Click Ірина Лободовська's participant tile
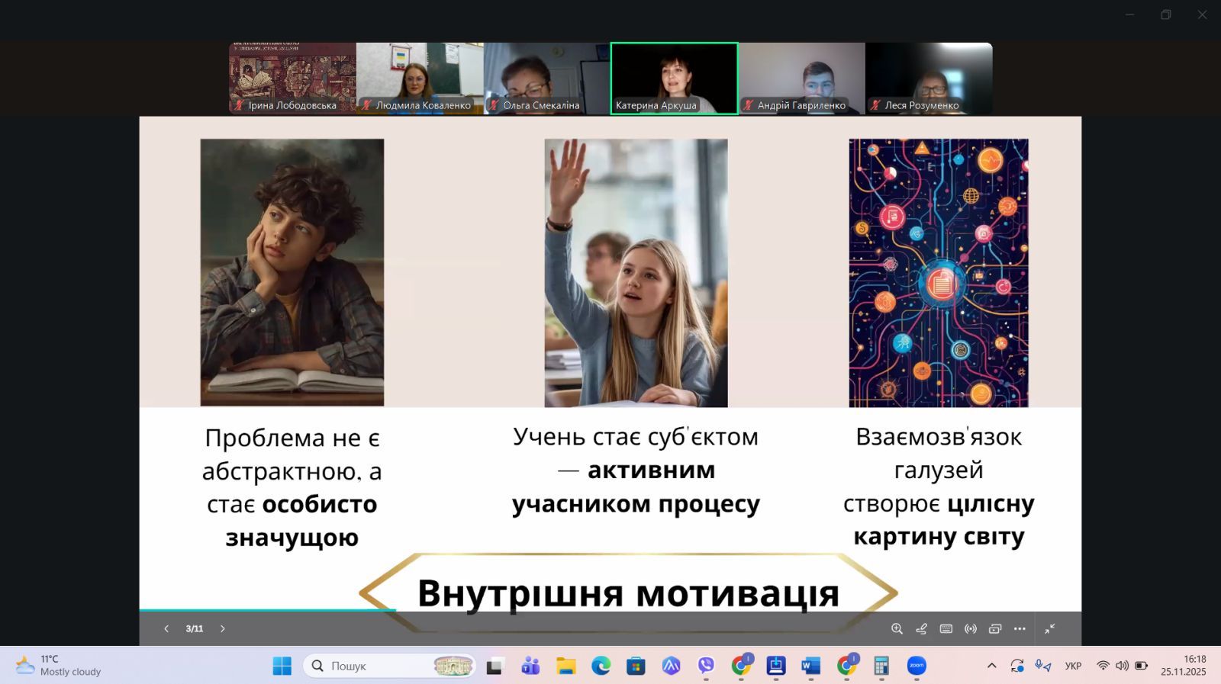Image resolution: width=1221 pixels, height=684 pixels. click(292, 78)
